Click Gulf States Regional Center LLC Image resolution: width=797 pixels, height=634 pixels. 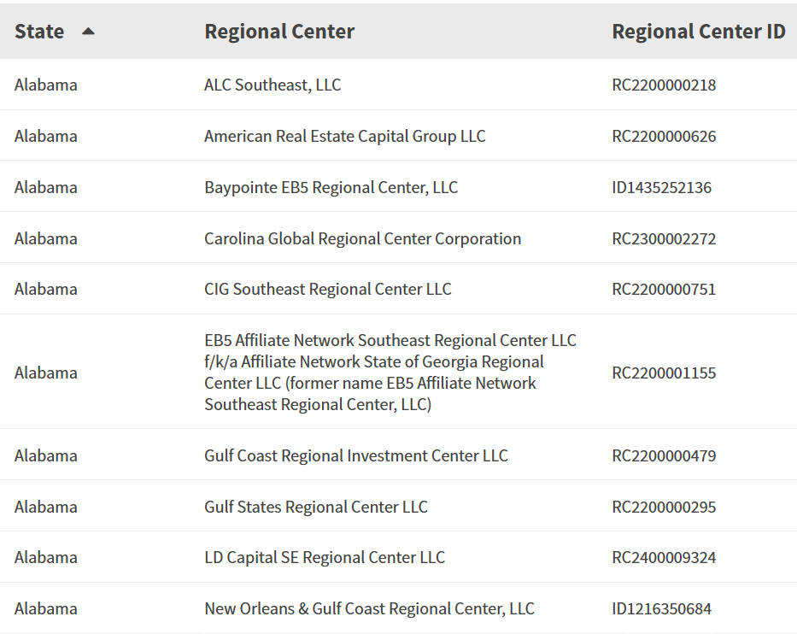click(315, 507)
